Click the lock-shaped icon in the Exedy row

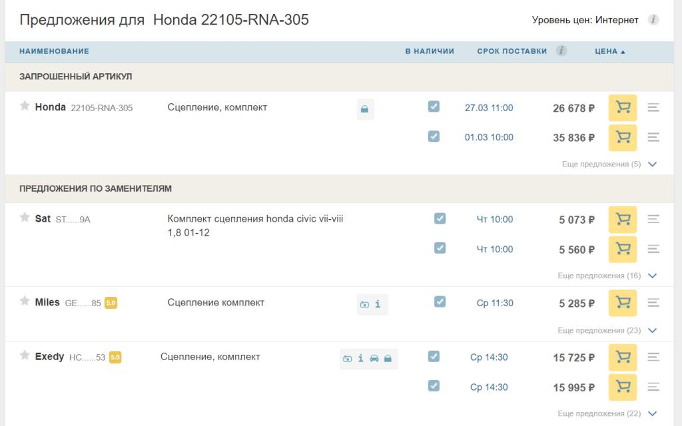388,359
